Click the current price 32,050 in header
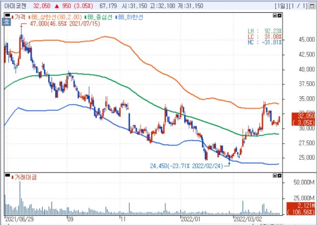Screen dimensions: 317x225 click(42, 6)
